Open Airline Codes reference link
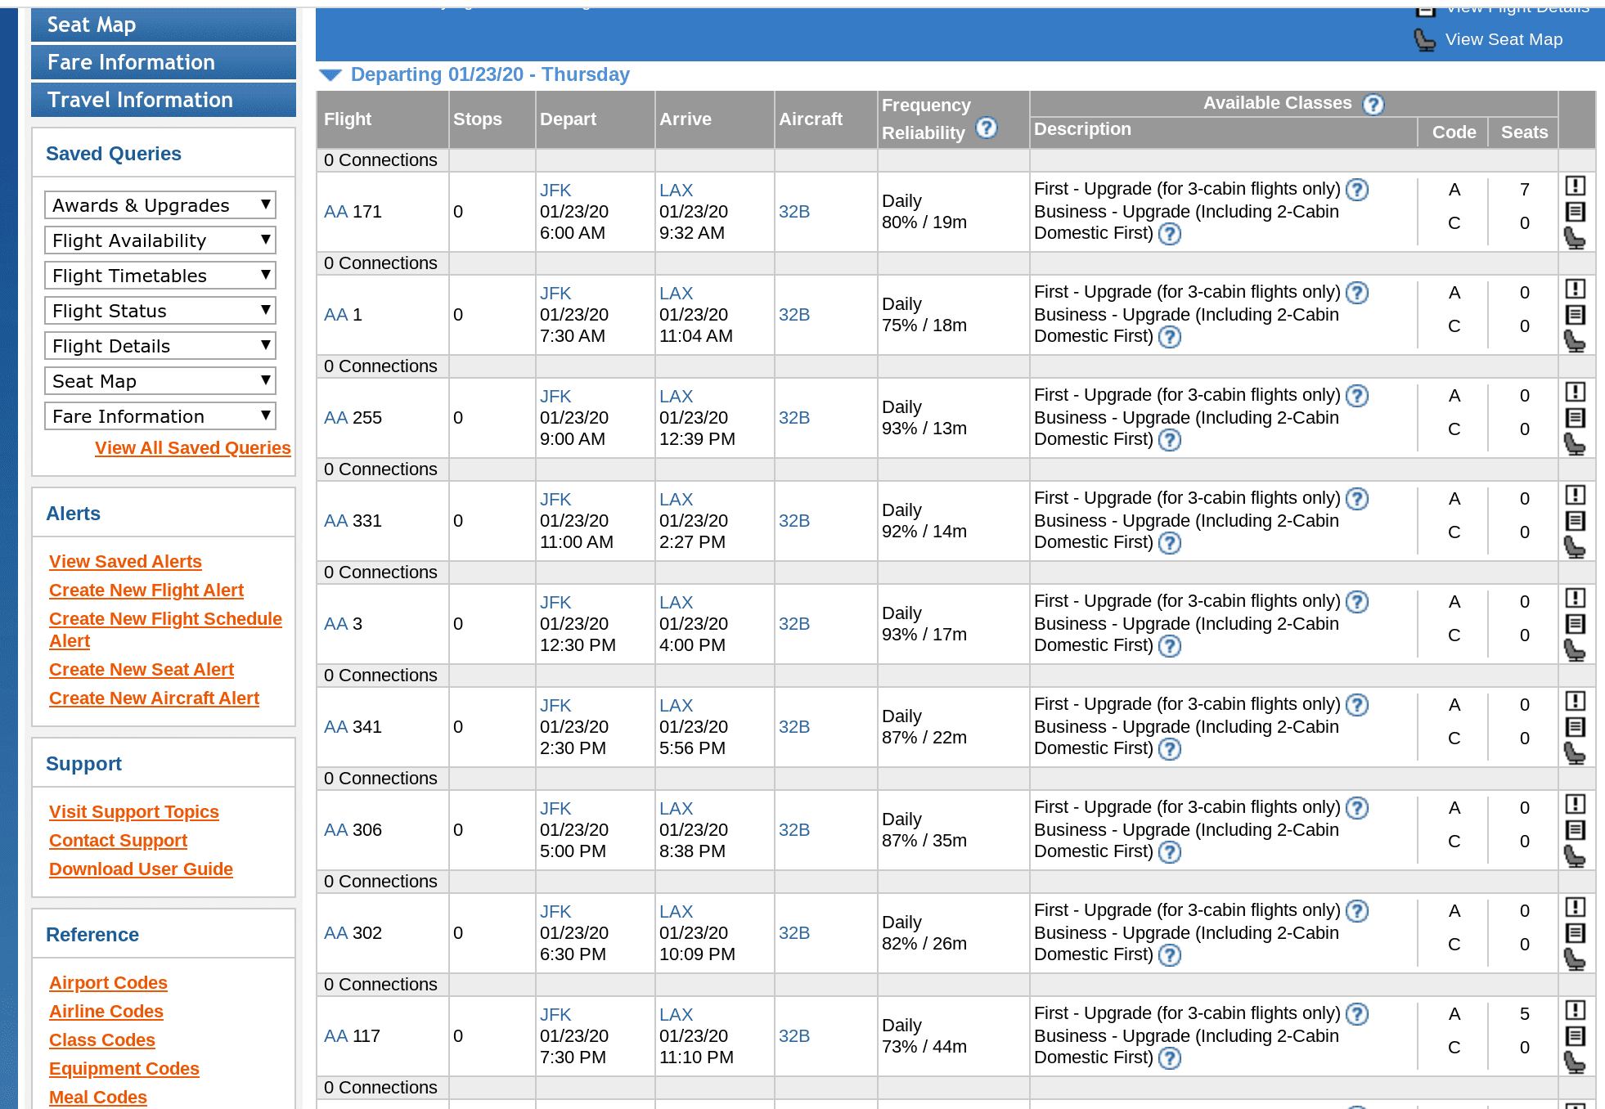The image size is (1605, 1109). click(106, 1012)
